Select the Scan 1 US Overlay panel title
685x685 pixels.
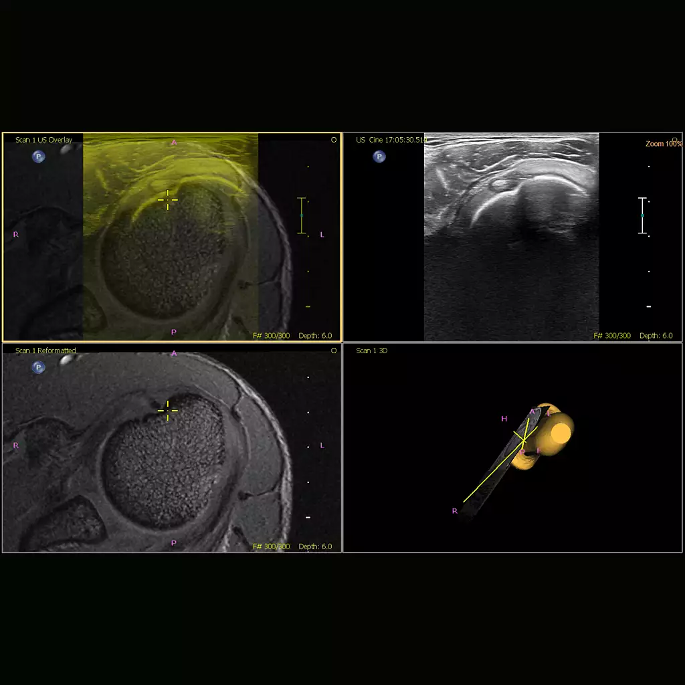44,140
